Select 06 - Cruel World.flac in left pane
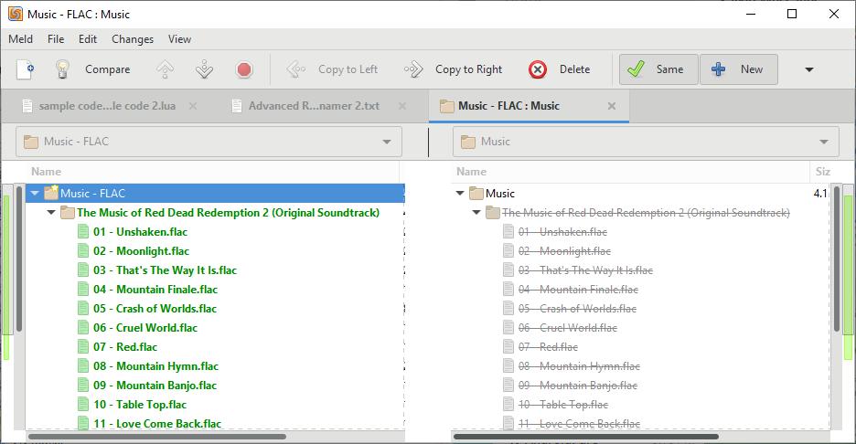856x444 pixels. pos(145,328)
